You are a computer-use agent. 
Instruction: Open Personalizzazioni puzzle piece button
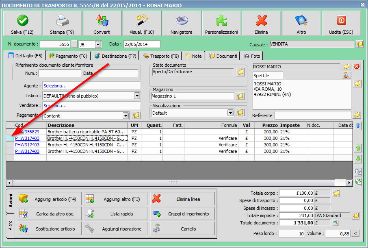click(221, 23)
